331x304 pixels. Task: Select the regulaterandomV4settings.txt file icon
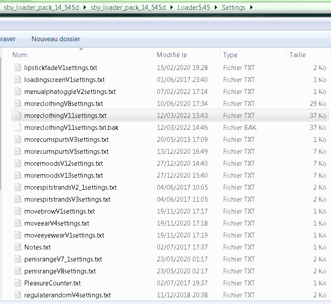click(18, 295)
